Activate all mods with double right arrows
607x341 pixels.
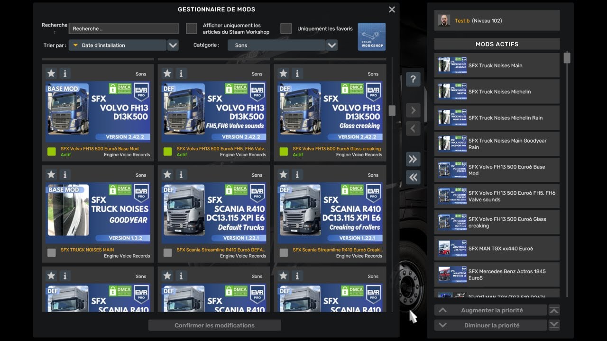413,159
